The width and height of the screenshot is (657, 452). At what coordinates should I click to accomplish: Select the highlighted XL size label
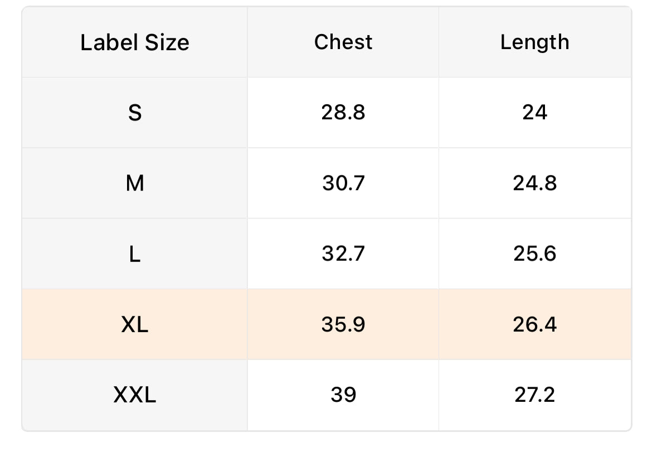point(134,324)
